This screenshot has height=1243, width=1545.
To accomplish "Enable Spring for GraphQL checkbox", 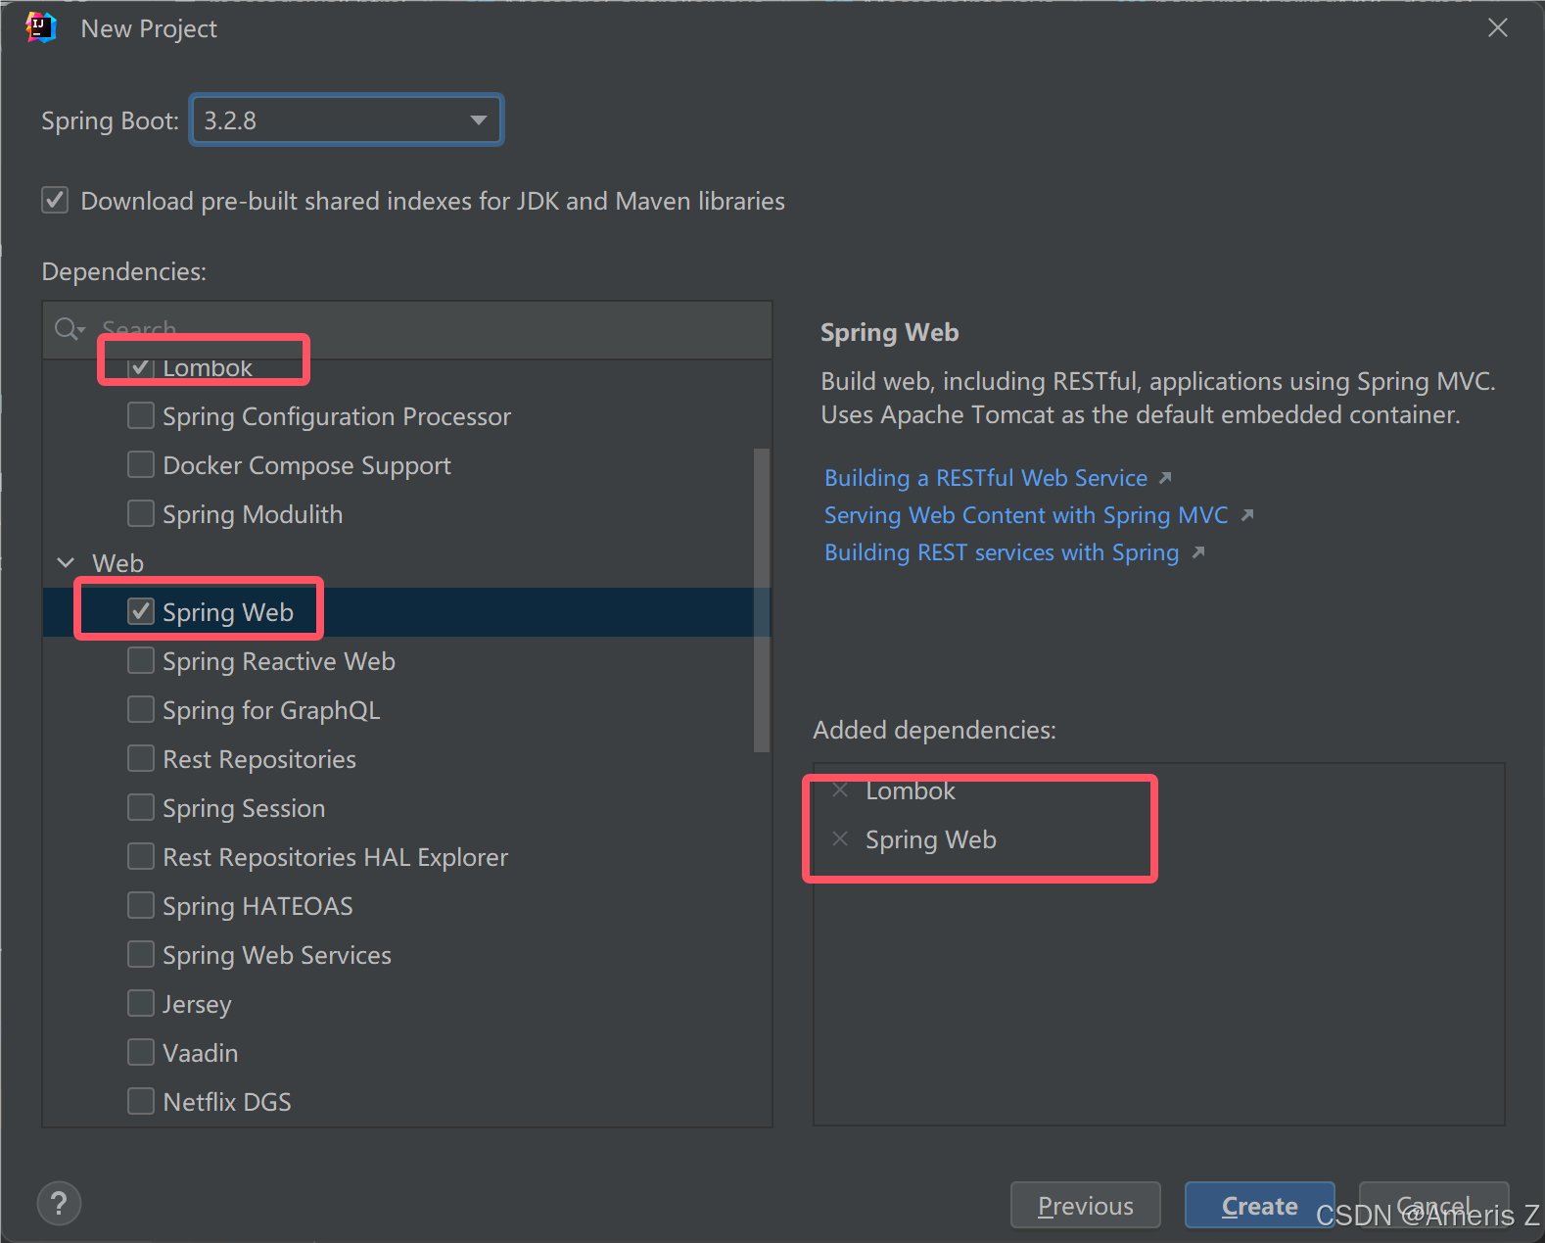I will tap(141, 709).
